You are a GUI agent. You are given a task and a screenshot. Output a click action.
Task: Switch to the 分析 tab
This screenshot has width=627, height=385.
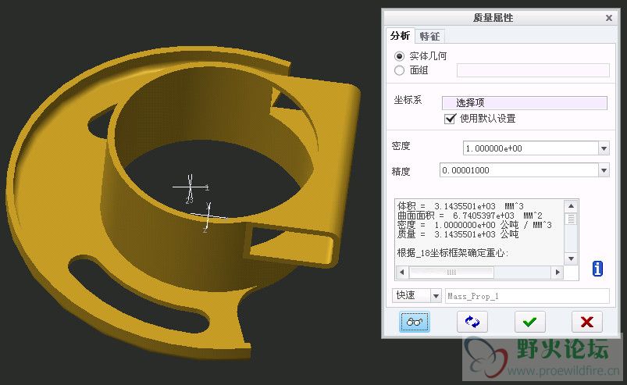point(400,36)
